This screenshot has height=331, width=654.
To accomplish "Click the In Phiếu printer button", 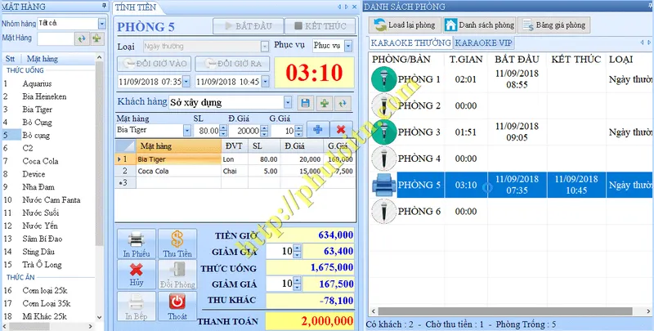I will pos(137,244).
